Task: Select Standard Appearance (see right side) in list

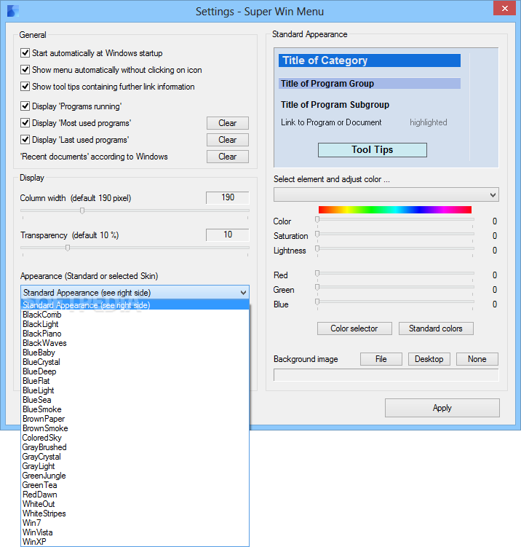Action: pos(135,305)
